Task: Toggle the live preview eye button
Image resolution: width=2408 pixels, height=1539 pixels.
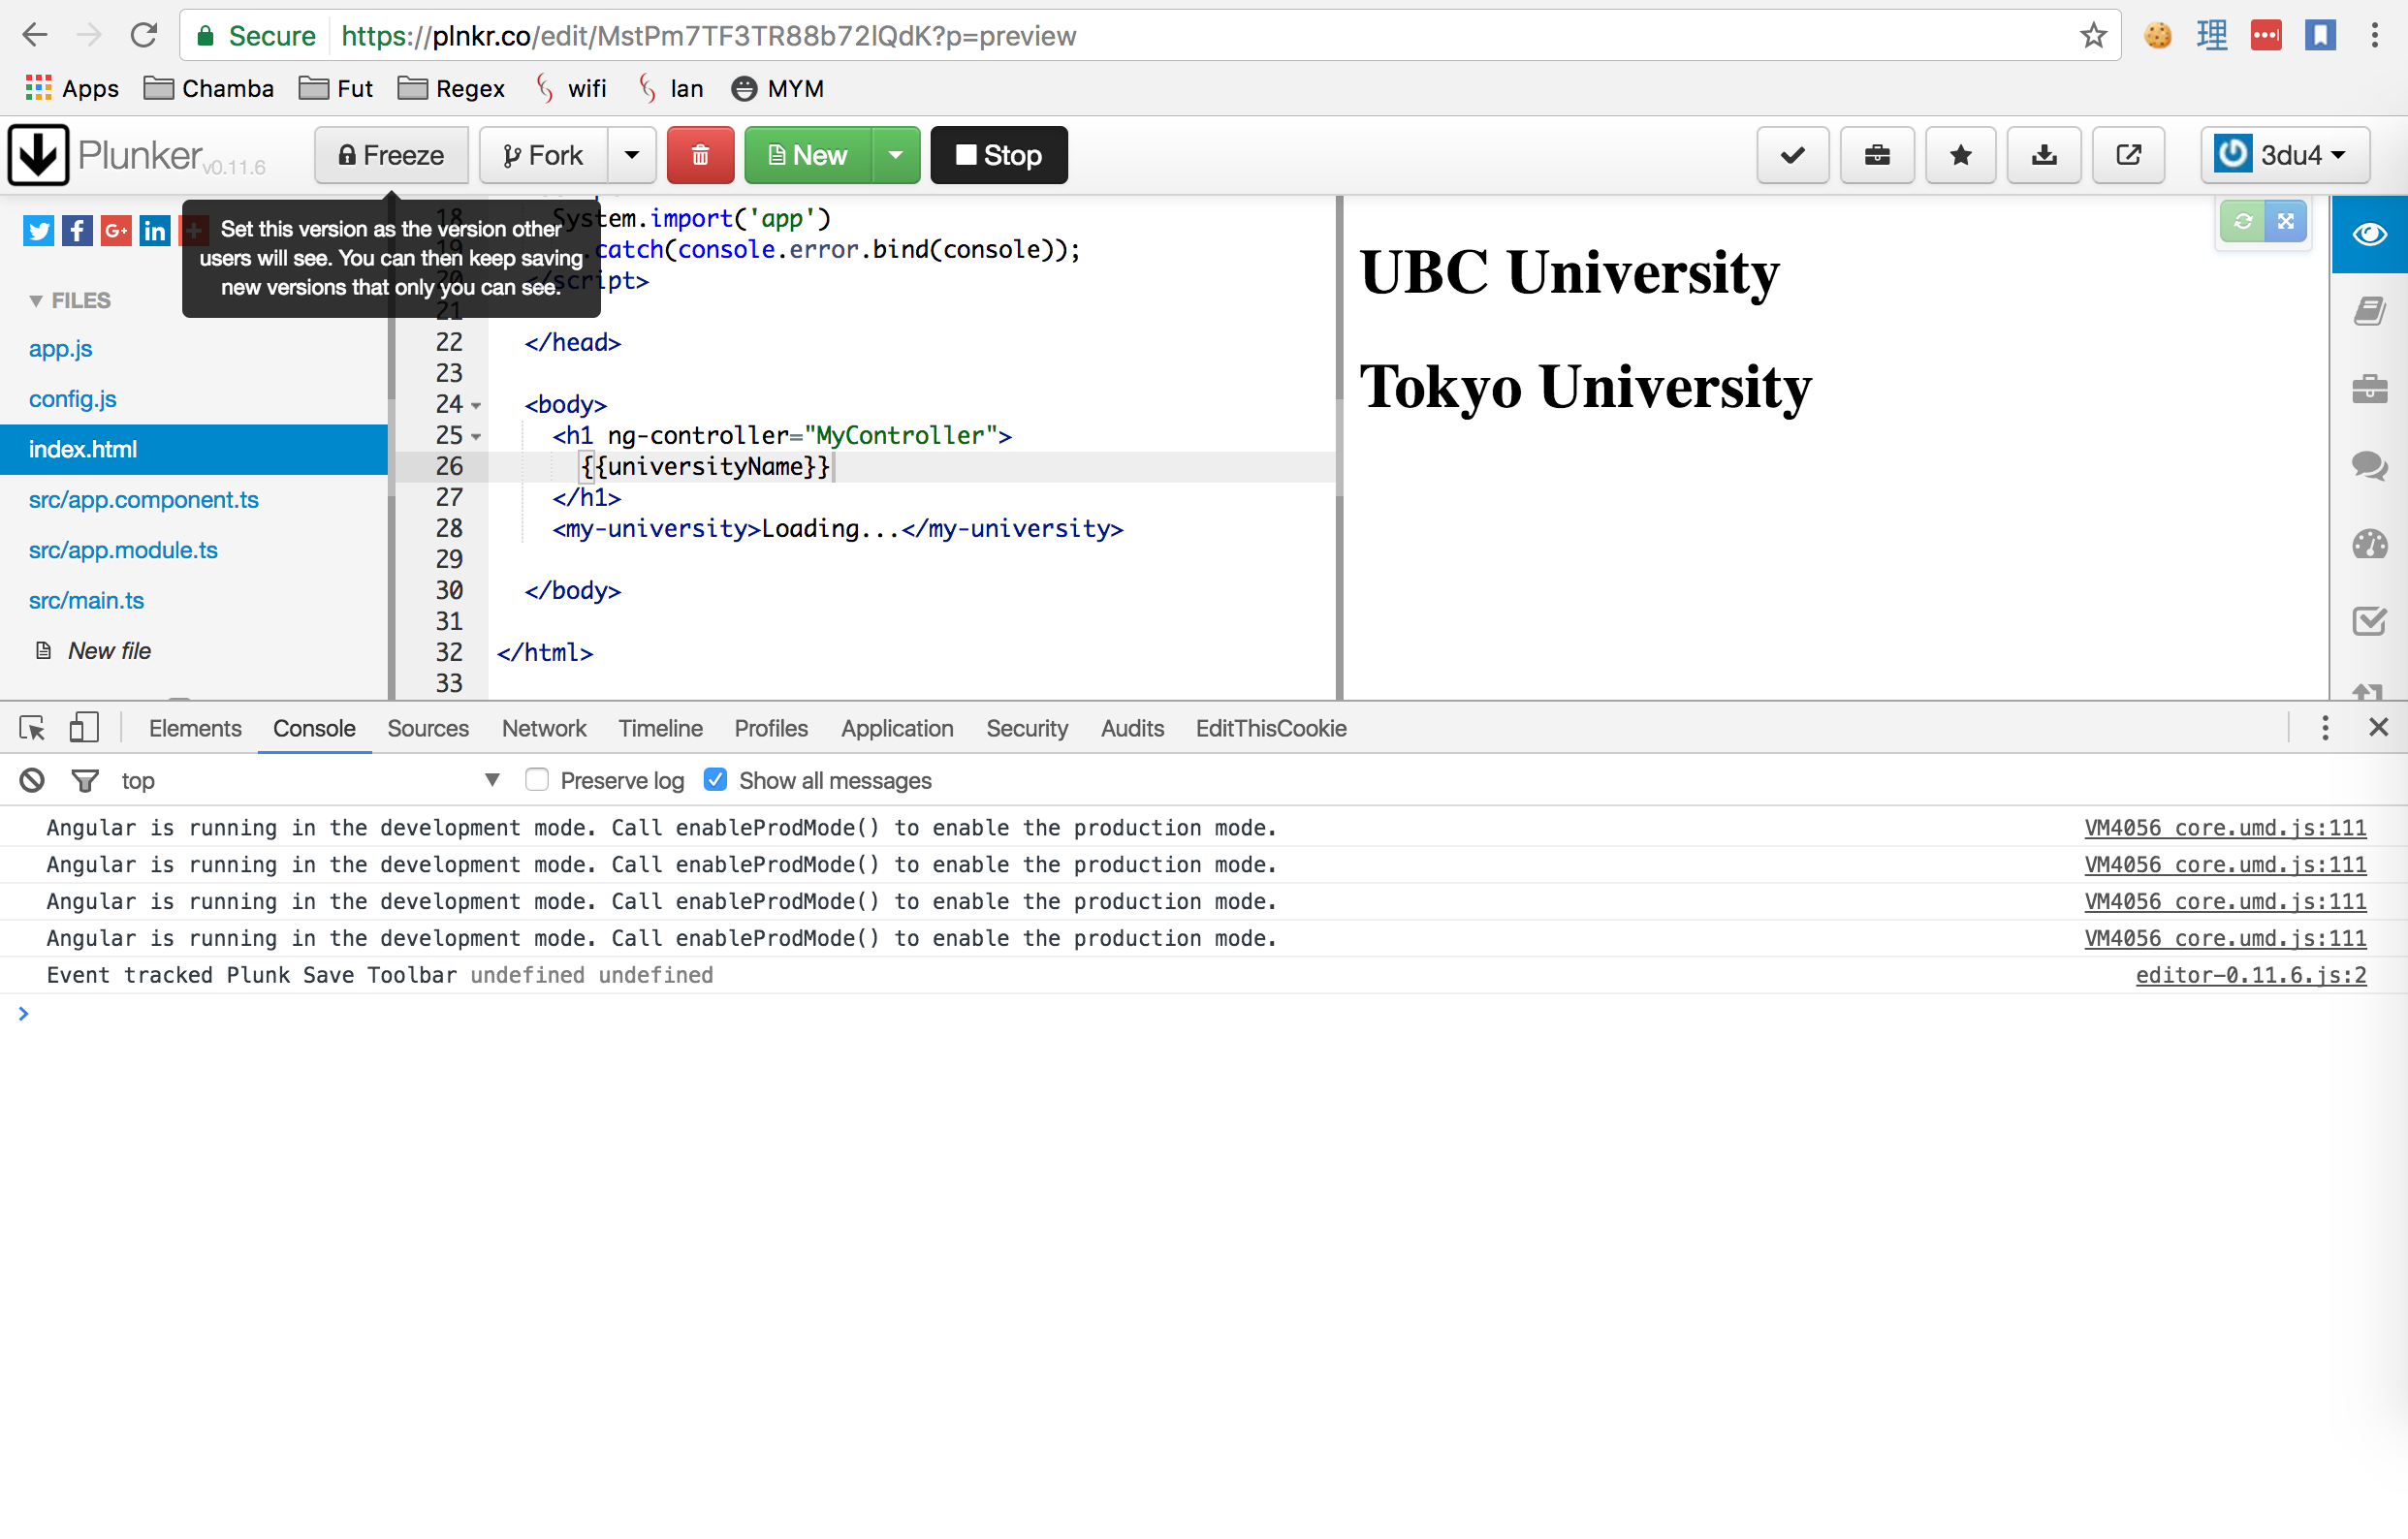Action: click(x=2369, y=234)
